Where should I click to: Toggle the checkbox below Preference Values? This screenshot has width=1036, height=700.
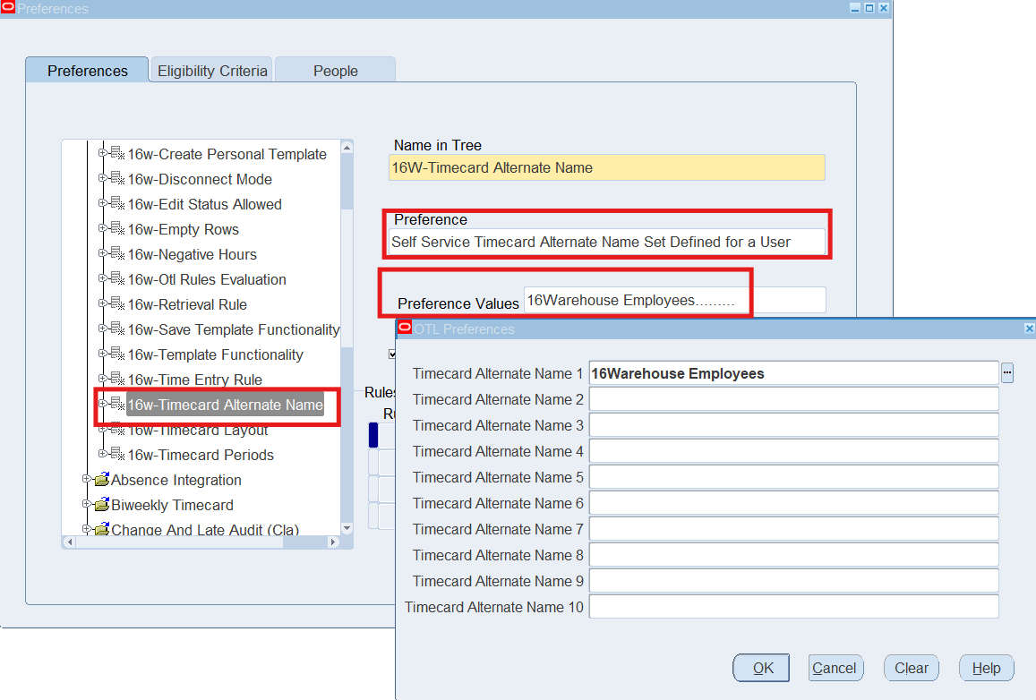[x=392, y=354]
